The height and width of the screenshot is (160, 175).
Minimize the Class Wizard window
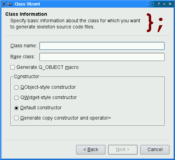pyautogui.click(x=164, y=4)
